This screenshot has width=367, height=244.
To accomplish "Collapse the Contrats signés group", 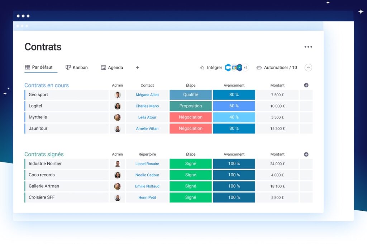I will pos(44,155).
